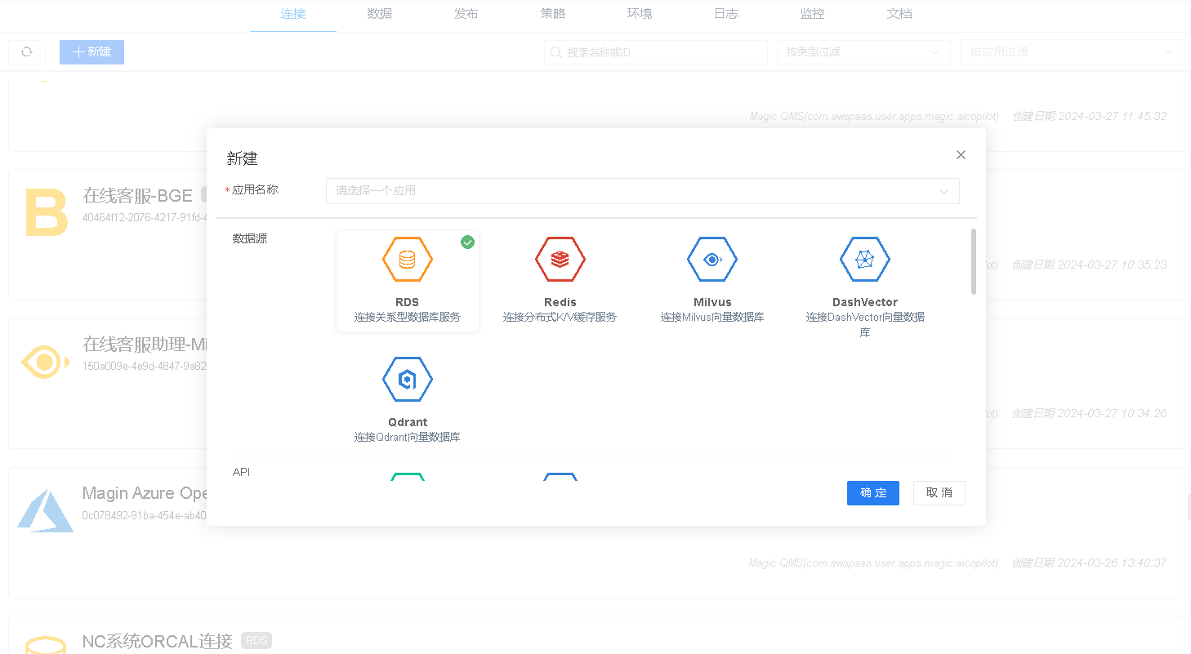Open the 按应用过滤 dropdown

tap(1072, 52)
